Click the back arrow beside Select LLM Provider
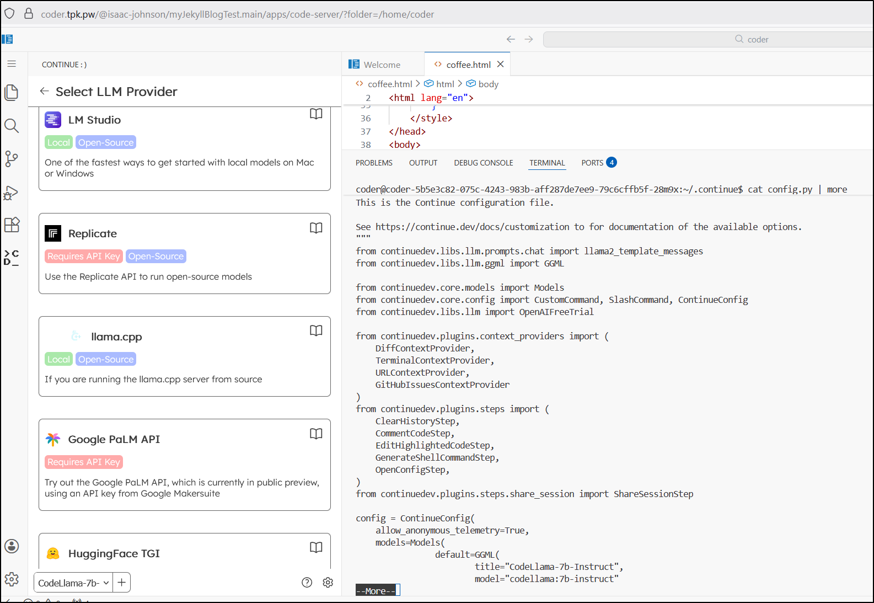Screen dimensions: 874x603 tap(45, 92)
